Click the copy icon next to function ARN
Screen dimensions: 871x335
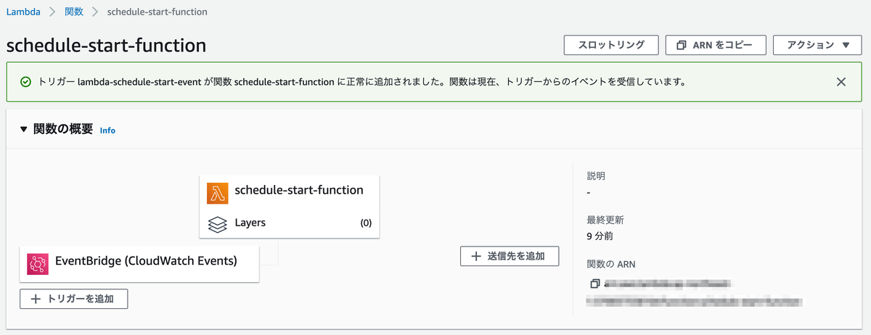point(594,283)
